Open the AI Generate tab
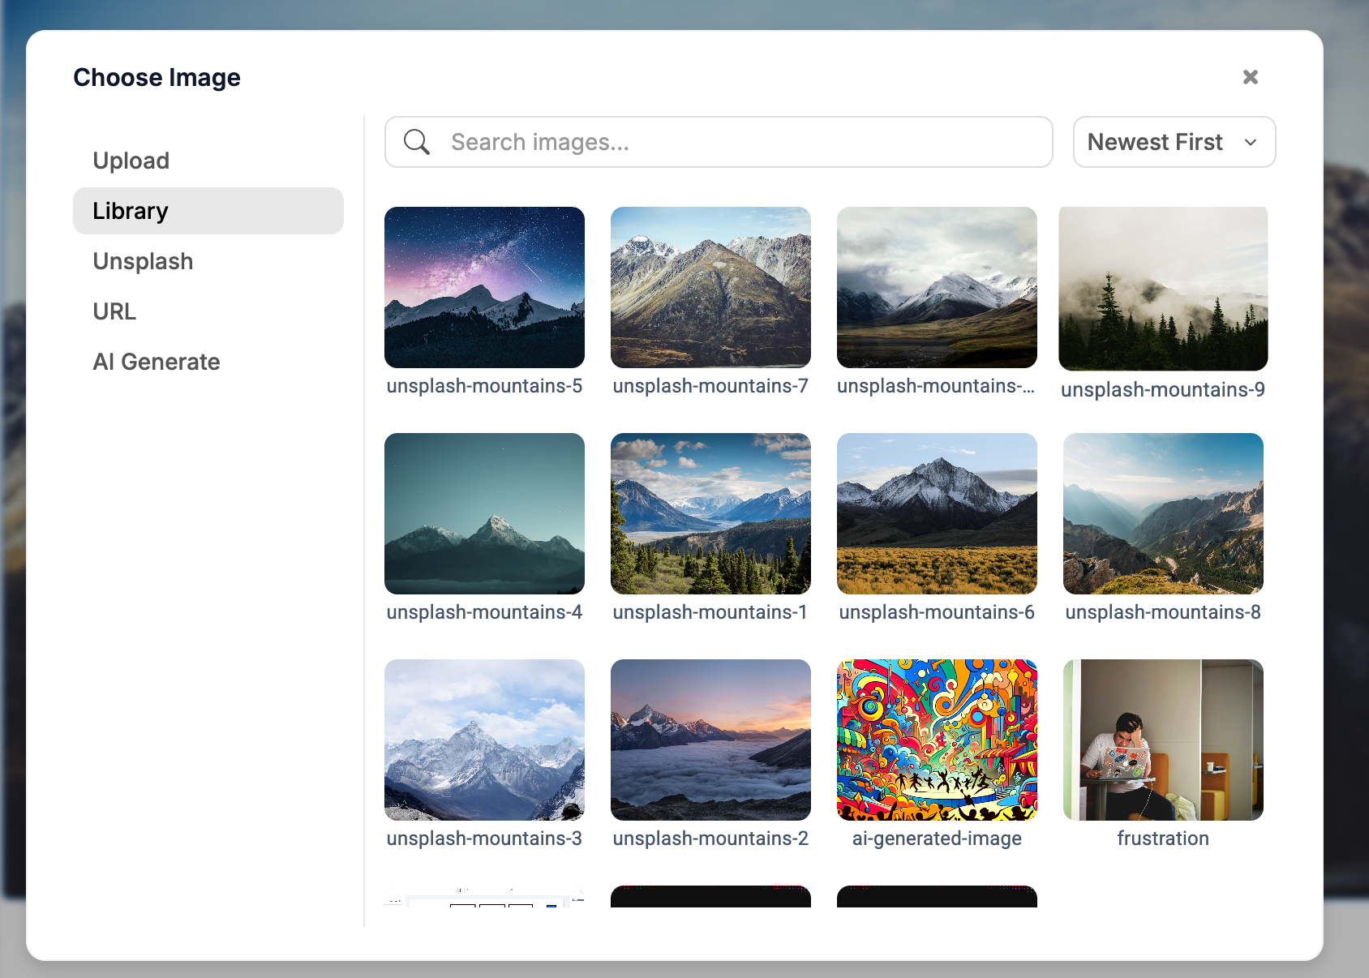 click(x=157, y=362)
